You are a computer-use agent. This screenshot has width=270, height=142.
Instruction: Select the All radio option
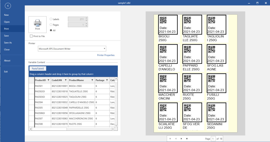coord(51,30)
